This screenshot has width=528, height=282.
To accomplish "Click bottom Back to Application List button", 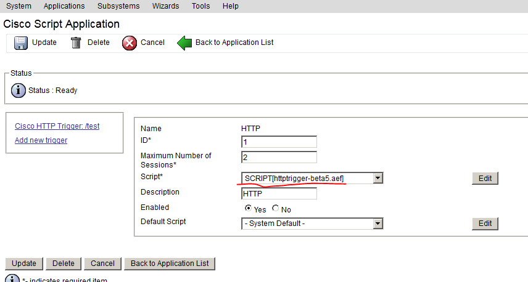I will (170, 264).
